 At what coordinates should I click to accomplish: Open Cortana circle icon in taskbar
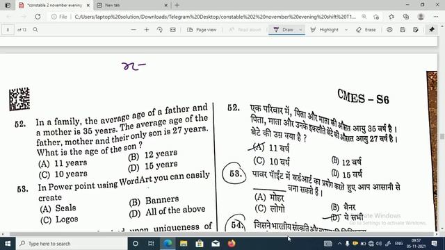coord(136,244)
